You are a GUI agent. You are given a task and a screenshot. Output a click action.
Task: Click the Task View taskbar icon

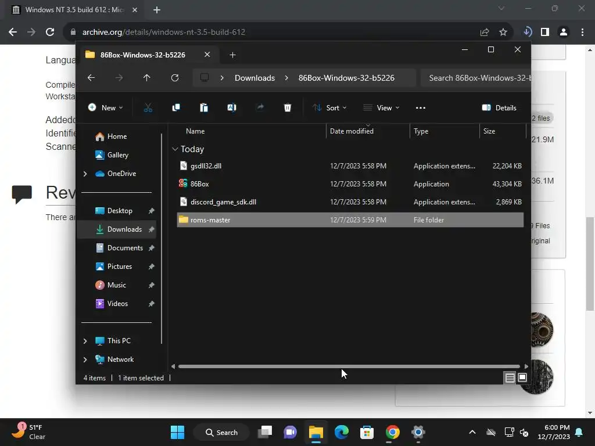pos(265,432)
